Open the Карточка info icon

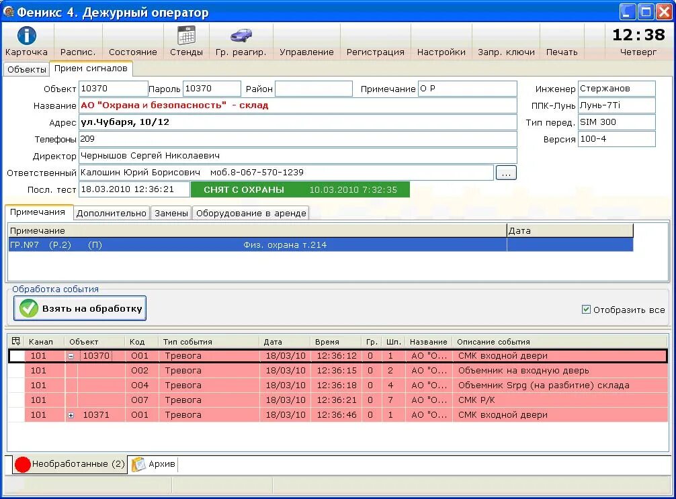26,36
